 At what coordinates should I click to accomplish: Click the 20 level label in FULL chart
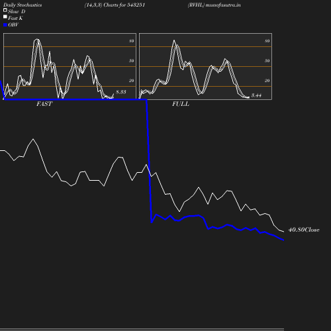(267, 81)
